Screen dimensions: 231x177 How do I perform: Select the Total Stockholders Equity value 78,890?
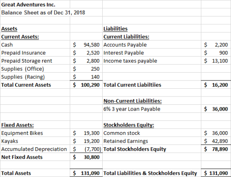[x=216, y=149]
